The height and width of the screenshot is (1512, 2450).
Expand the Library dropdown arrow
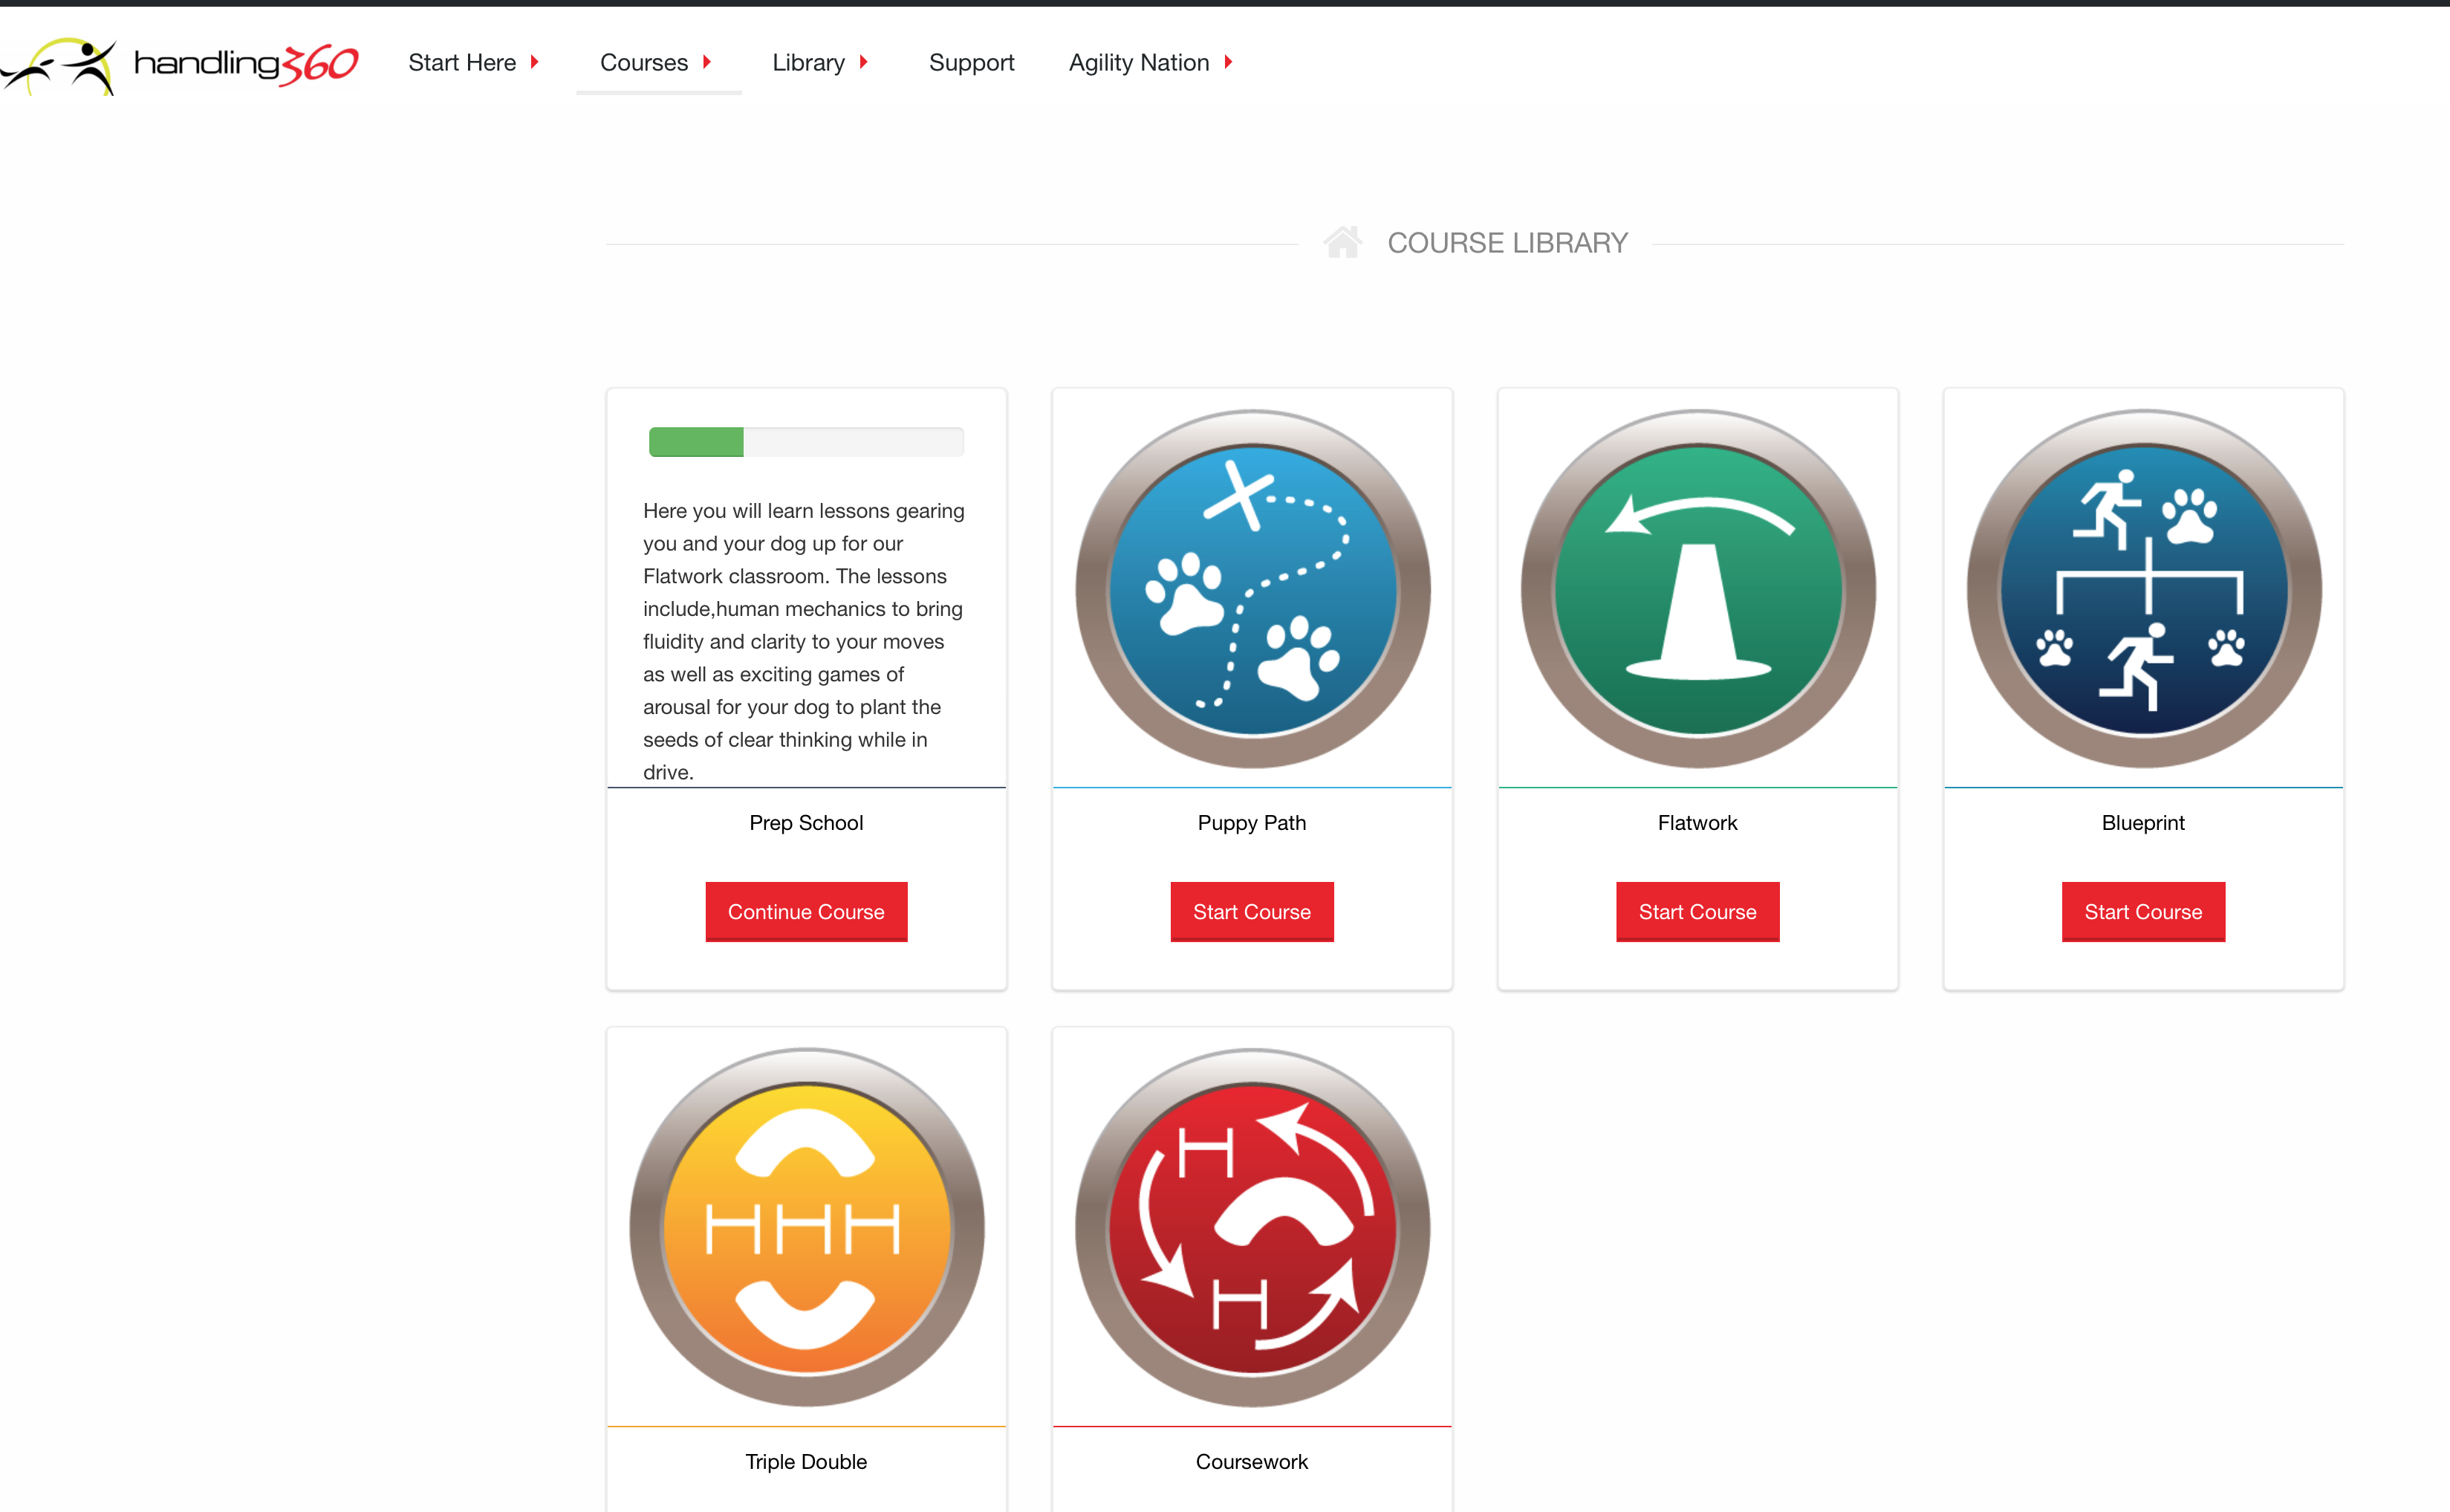[x=864, y=62]
